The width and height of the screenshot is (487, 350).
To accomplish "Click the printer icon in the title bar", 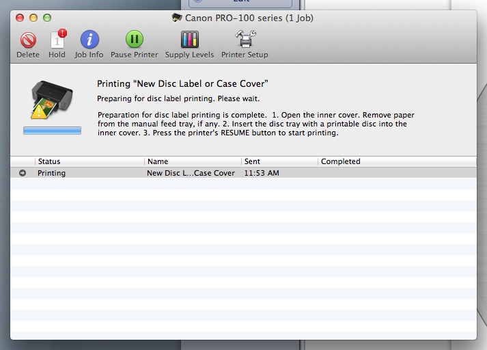I will [177, 17].
